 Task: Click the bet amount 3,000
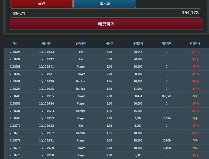tap(138, 126)
